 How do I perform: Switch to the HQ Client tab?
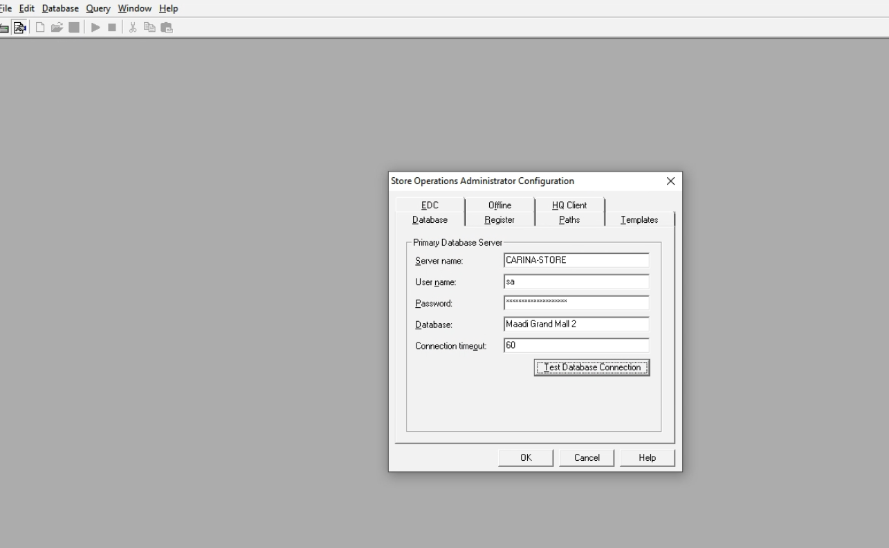click(569, 205)
